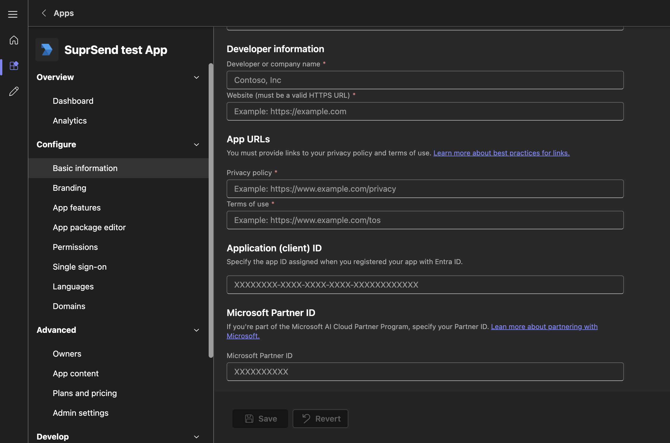Click the Develop section header
The image size is (670, 443).
pos(52,436)
